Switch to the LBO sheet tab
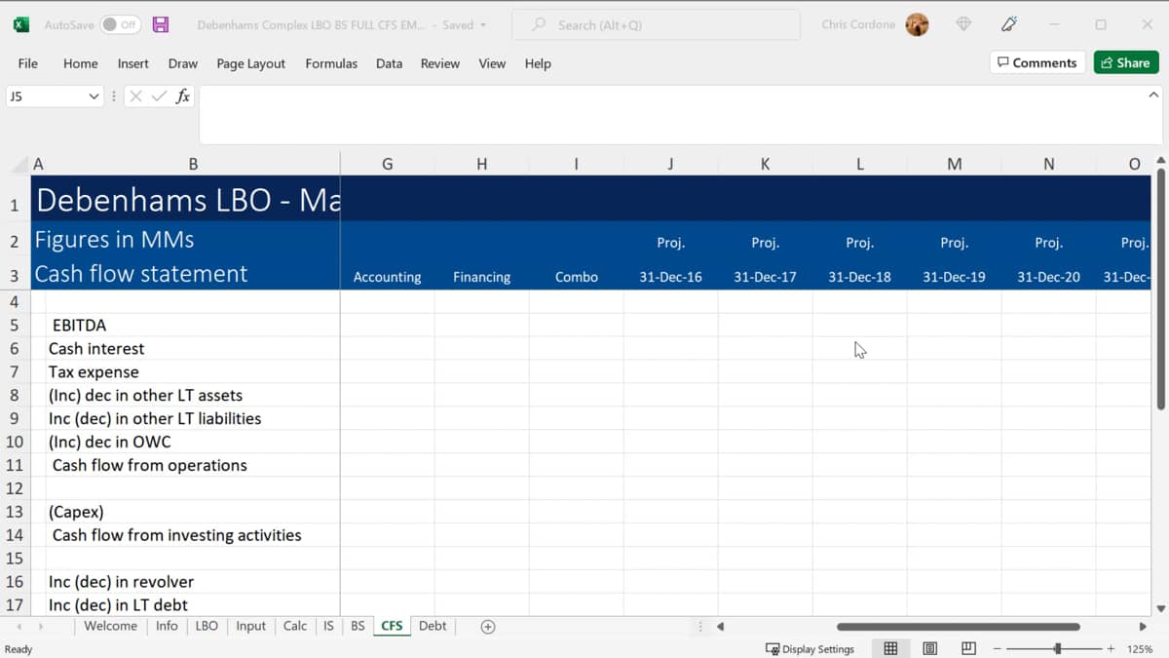 click(x=207, y=626)
